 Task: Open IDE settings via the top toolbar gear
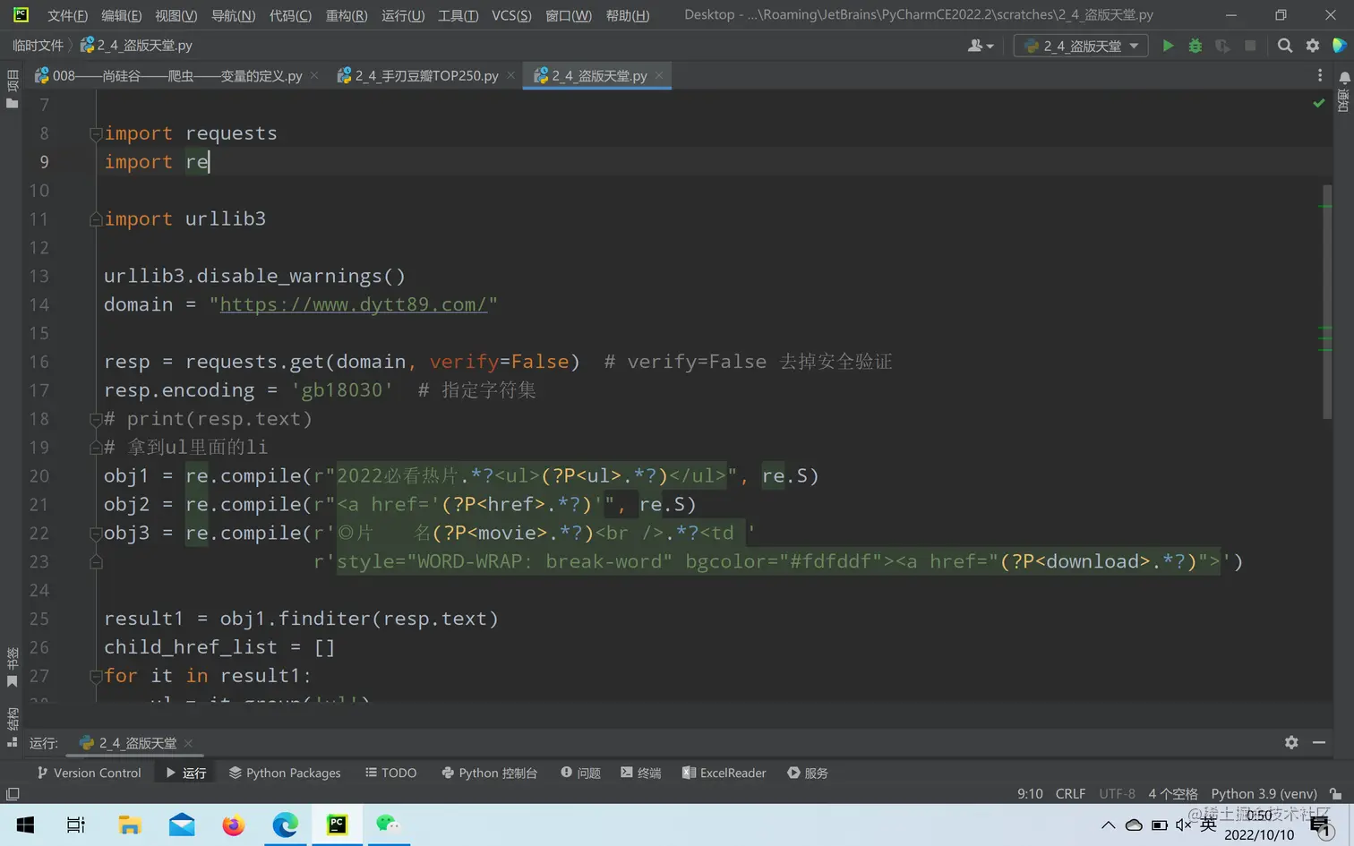(1313, 46)
